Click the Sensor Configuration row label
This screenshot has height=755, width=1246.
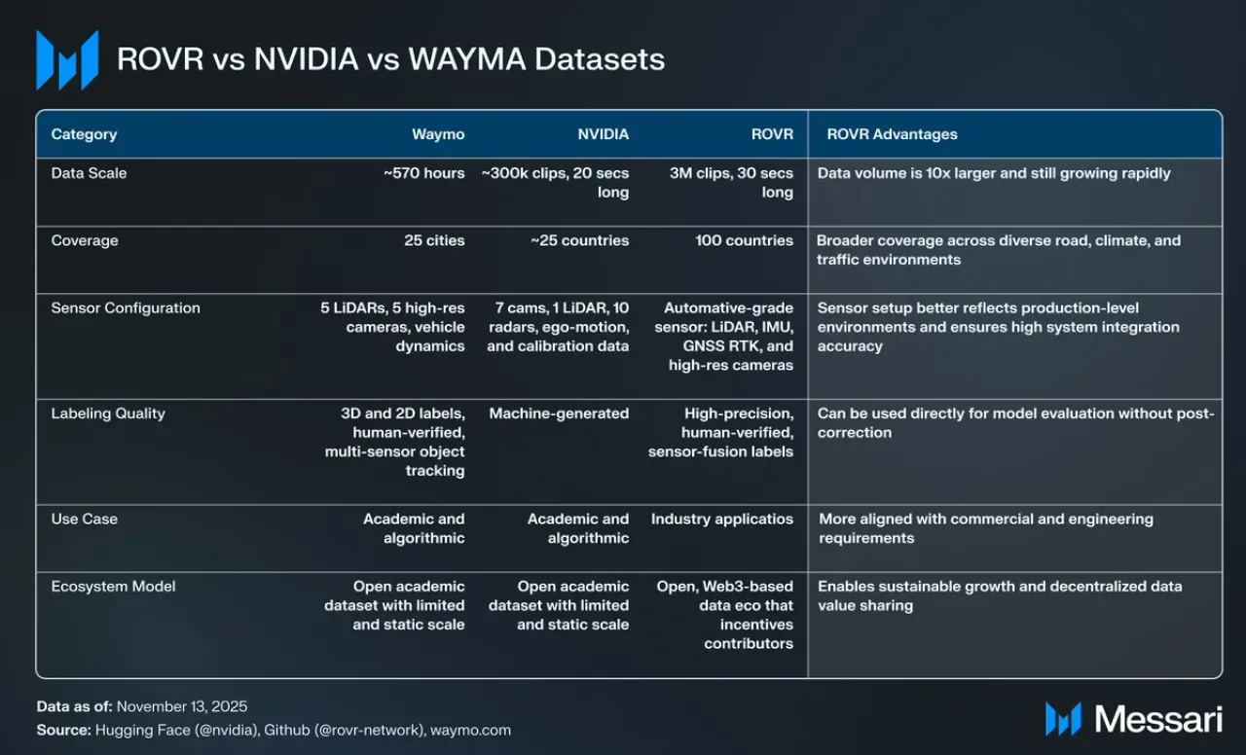[126, 307]
